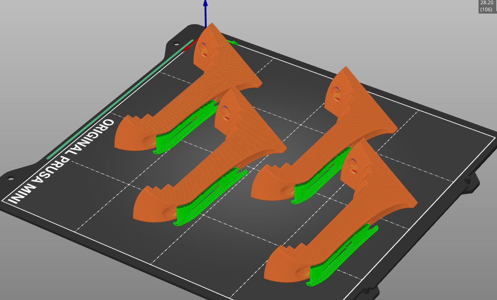Click the round hole in front-left model
497x300 pixels.
pos(225,112)
